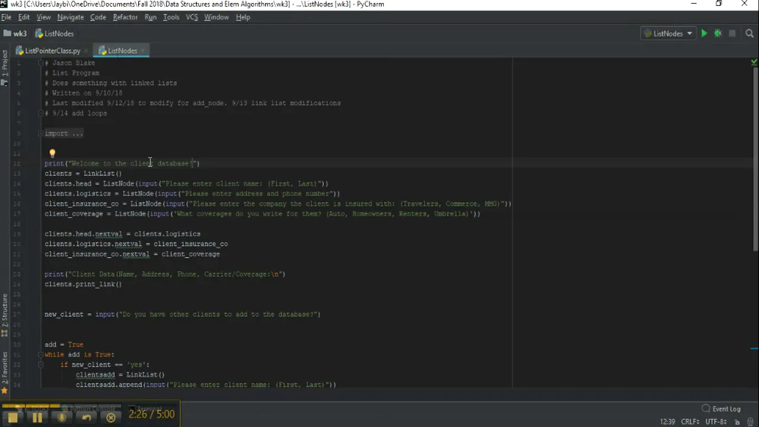Click the ListNodes breadcrumb in navigation bar
The image size is (759, 427).
click(x=54, y=34)
